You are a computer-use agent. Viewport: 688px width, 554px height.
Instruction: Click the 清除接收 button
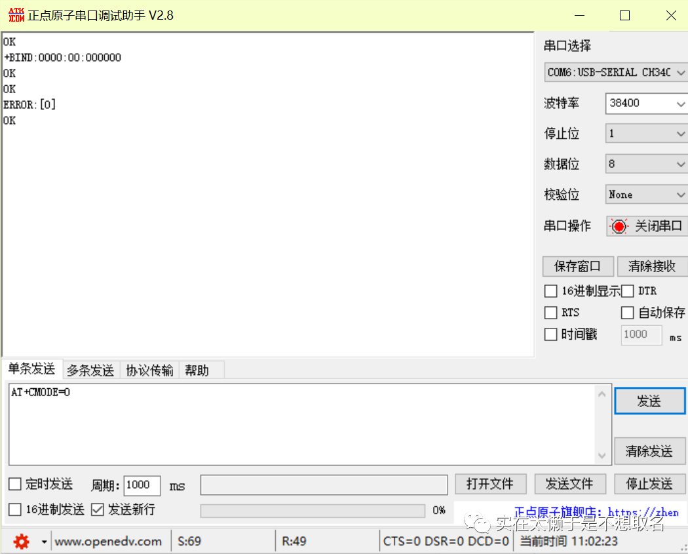651,266
